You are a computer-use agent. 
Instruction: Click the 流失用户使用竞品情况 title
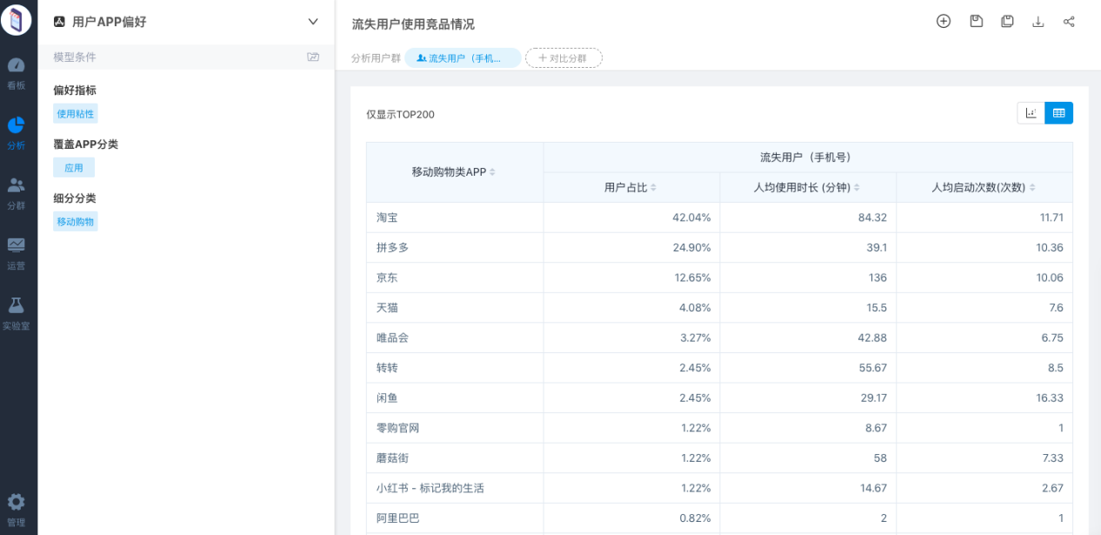[x=413, y=24]
